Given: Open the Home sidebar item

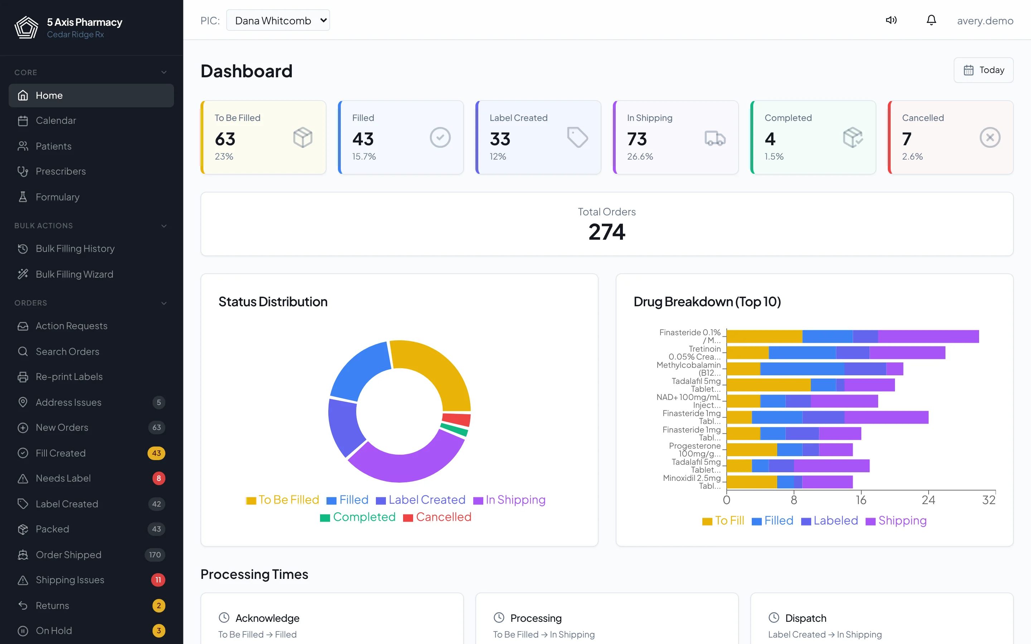Looking at the screenshot, I should (x=91, y=96).
